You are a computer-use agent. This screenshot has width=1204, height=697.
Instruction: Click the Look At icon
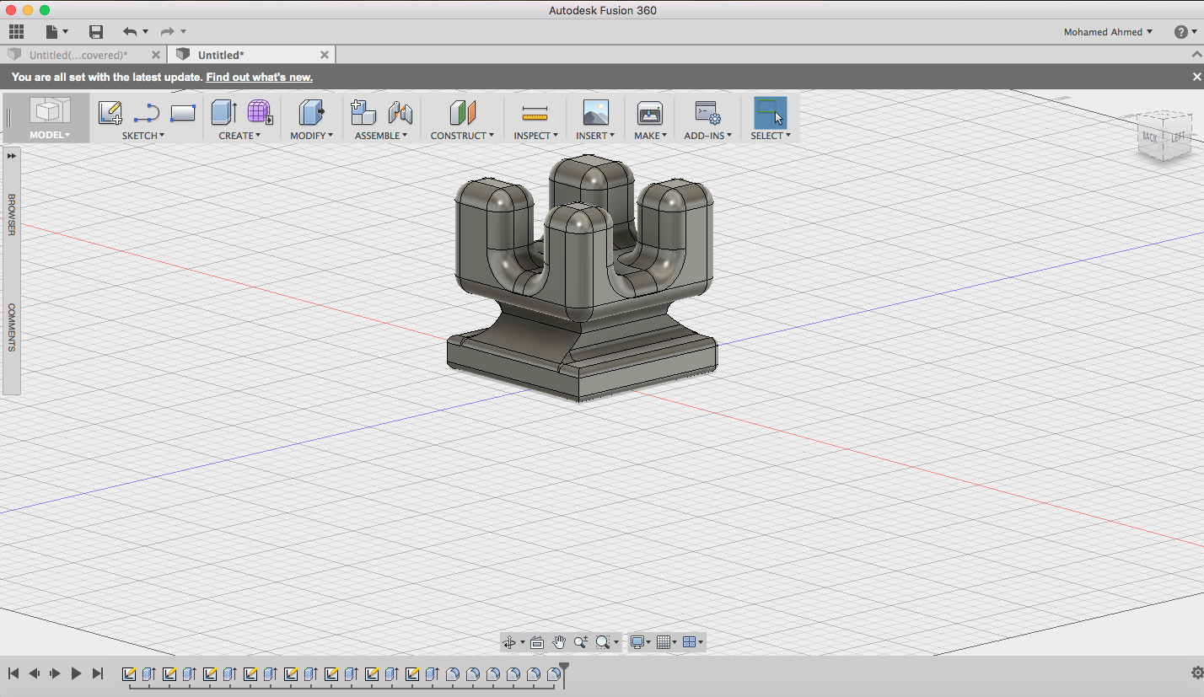(x=537, y=642)
